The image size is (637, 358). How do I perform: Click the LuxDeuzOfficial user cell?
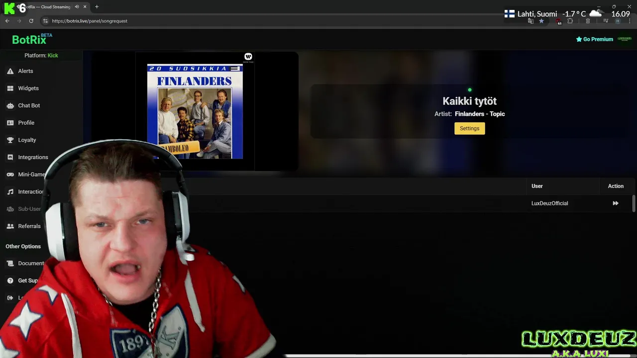(x=549, y=203)
